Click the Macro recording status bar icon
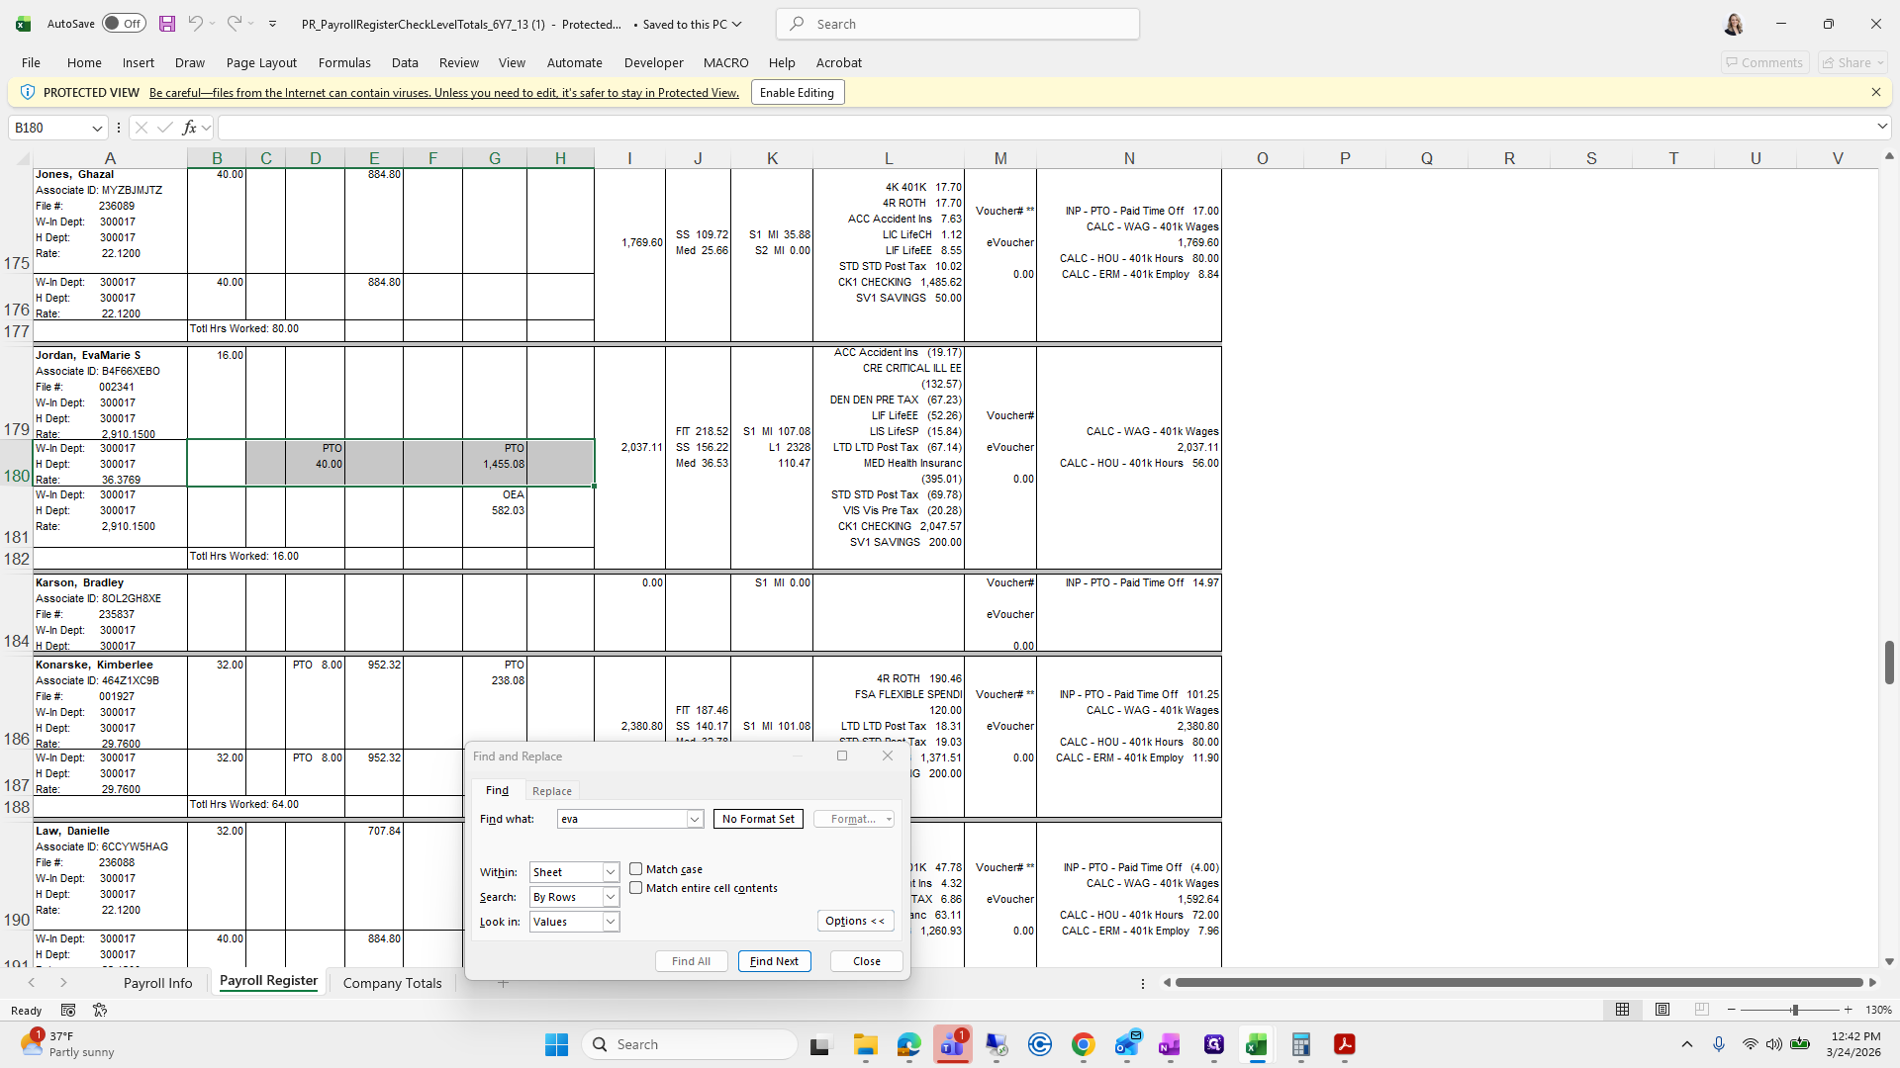The height and width of the screenshot is (1068, 1900). (x=68, y=1010)
